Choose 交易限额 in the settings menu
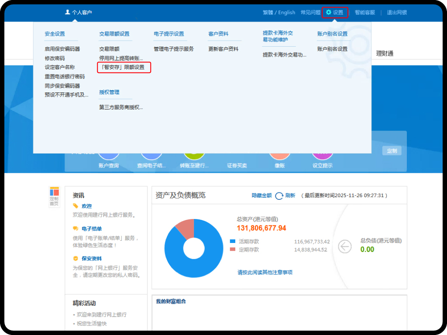This screenshot has height=335, width=447. [109, 49]
